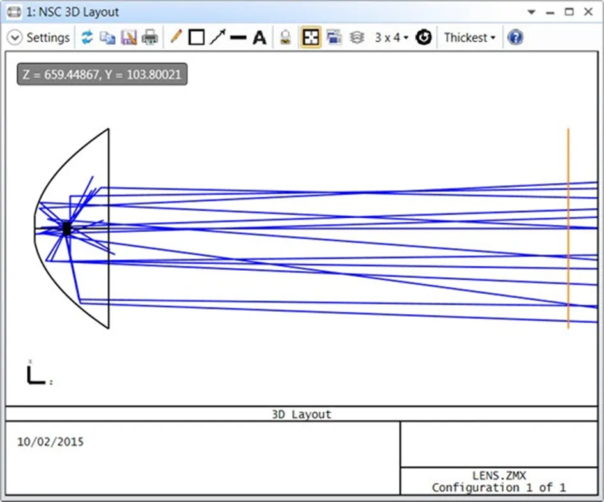The height and width of the screenshot is (502, 604).
Task: Open the Thickest line thickness dropdown
Action: 470,38
